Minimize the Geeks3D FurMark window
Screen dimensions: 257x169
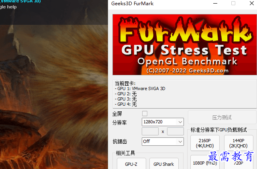coord(215,4)
